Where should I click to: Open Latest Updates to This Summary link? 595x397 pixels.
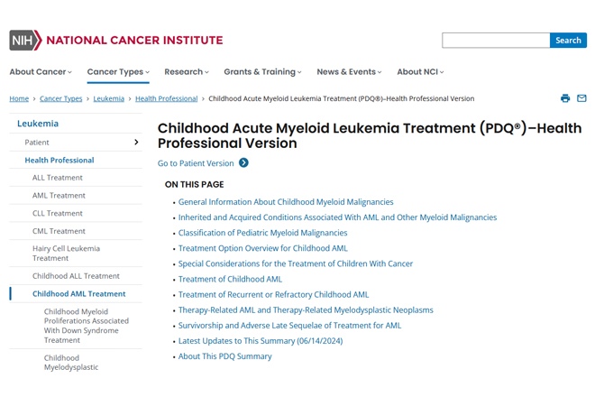click(x=261, y=341)
